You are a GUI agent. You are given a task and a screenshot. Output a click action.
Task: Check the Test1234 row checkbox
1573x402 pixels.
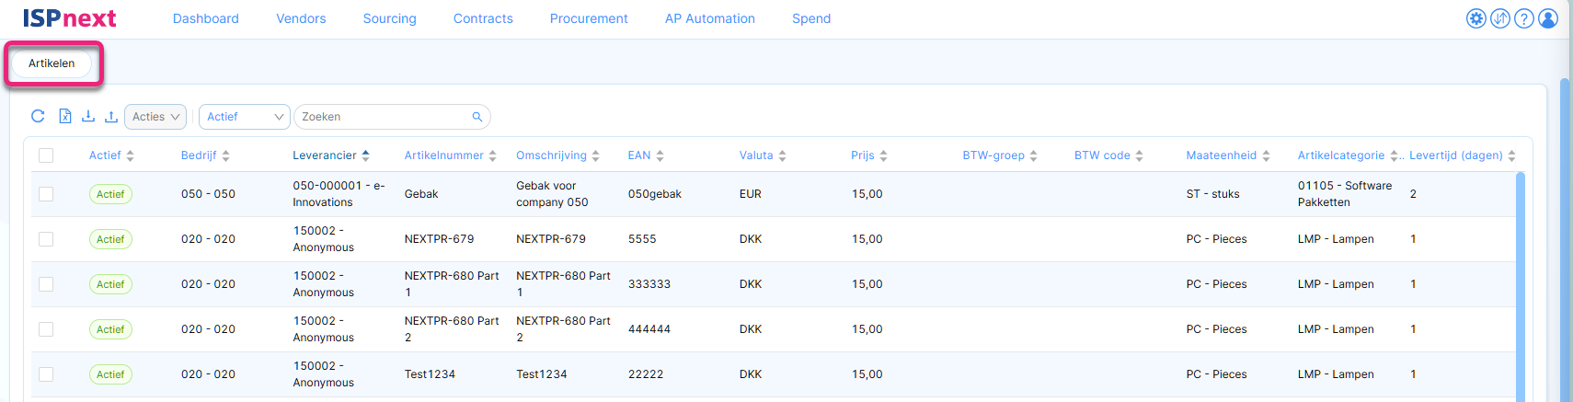46,374
